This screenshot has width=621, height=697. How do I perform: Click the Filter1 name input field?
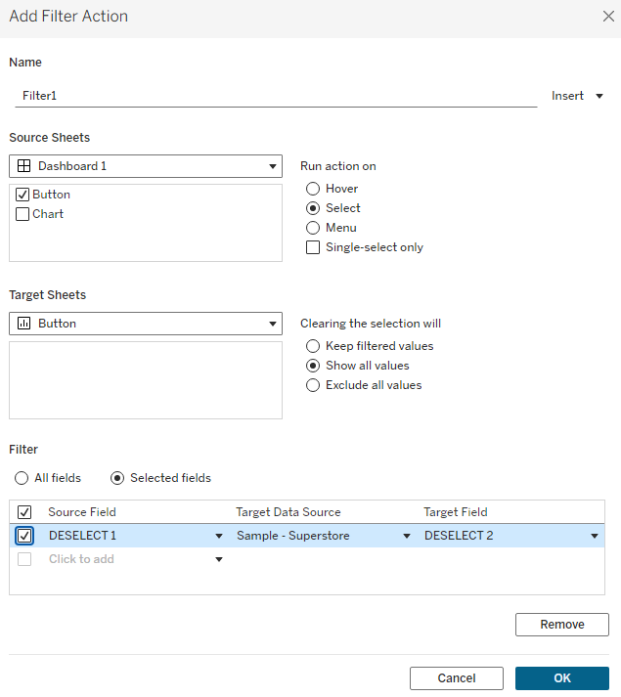pos(274,96)
